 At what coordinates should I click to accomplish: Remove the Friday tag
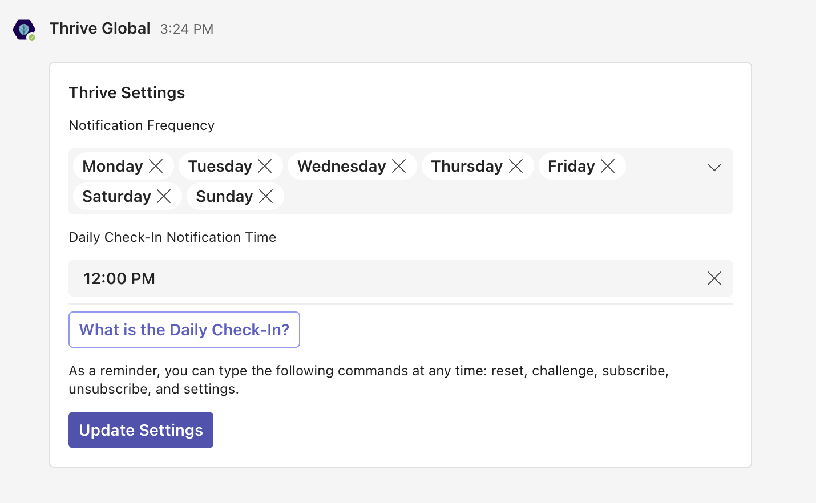click(x=608, y=166)
